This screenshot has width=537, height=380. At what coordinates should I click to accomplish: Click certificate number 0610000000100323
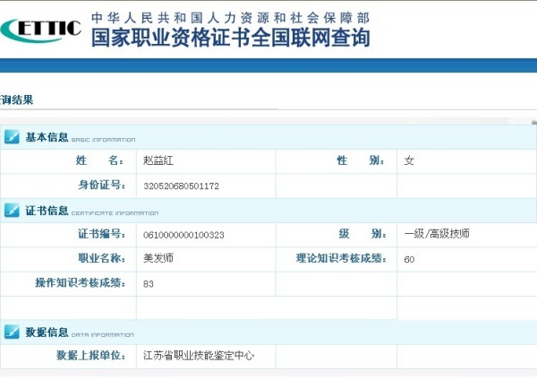(x=183, y=235)
